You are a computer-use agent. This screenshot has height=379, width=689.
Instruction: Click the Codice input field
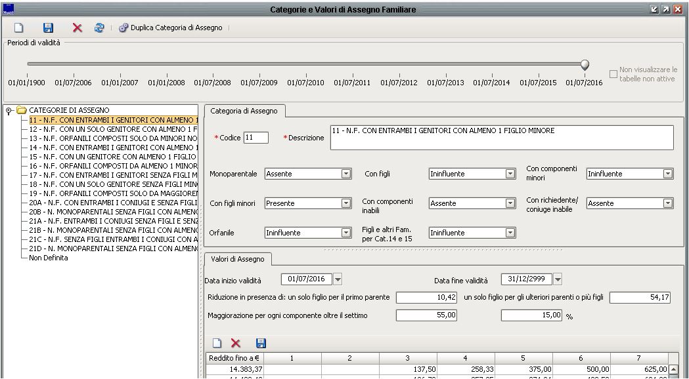256,138
